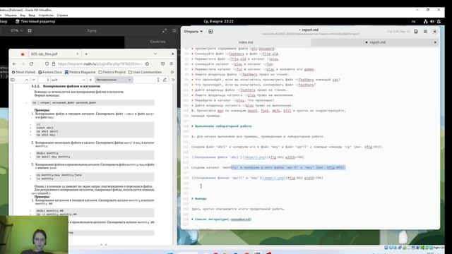The width and height of the screenshot is (452, 254).
Task: Select the report.md tab
Action: [x=375, y=42]
